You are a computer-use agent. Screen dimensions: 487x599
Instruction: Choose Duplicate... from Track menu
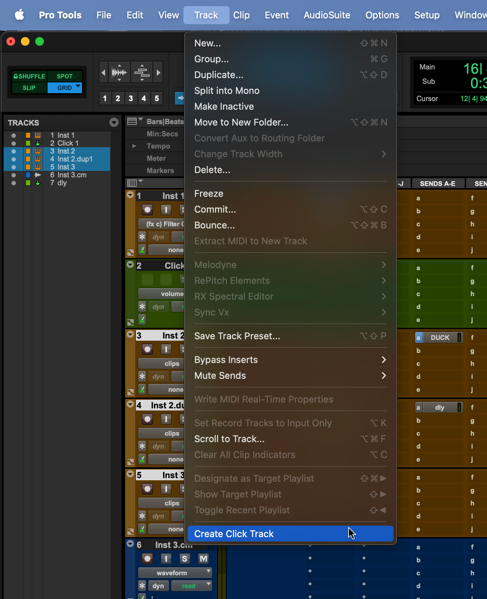coord(290,75)
